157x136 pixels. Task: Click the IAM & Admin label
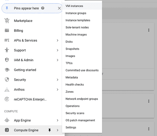(24, 60)
